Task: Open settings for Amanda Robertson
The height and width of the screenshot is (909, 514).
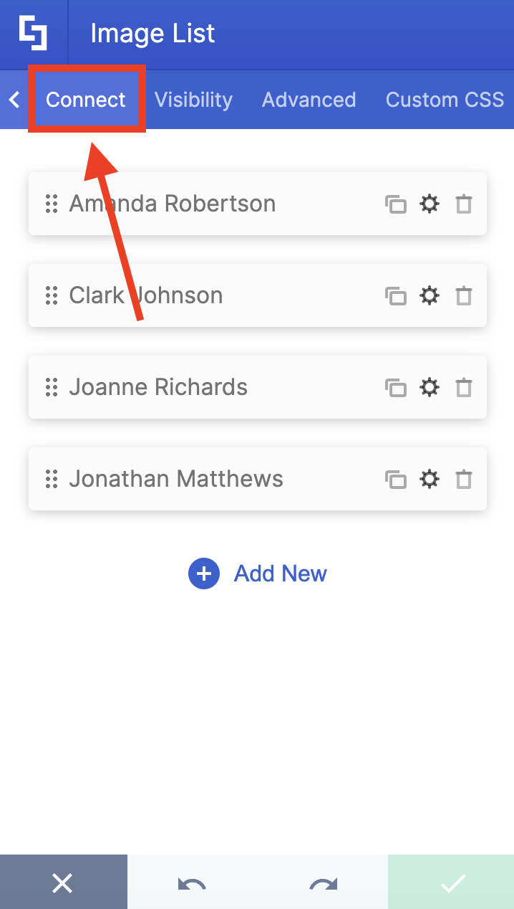Action: tap(430, 204)
